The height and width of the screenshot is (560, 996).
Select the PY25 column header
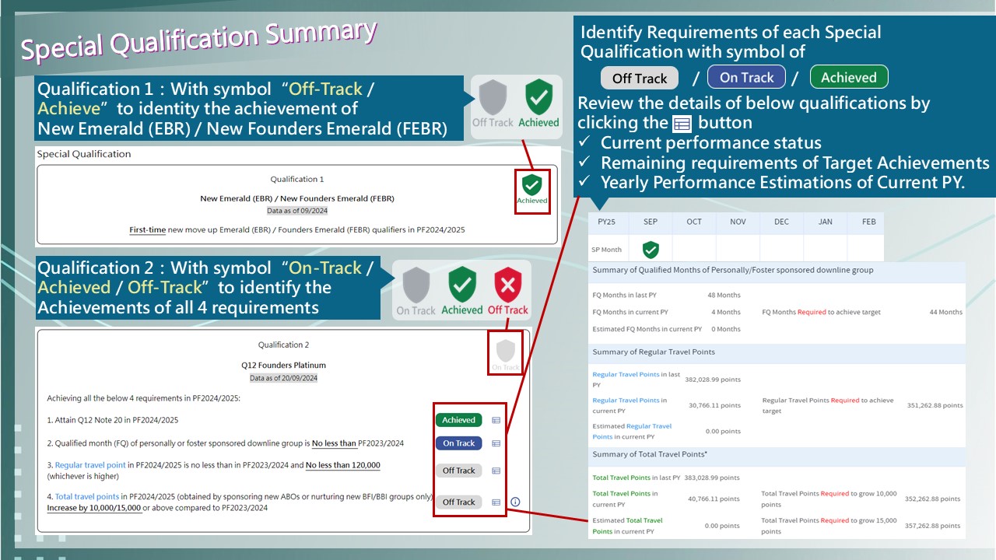tap(607, 222)
